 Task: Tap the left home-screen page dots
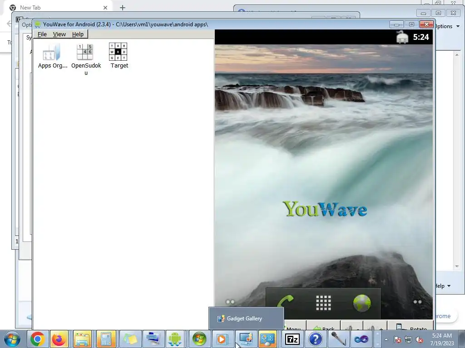pyautogui.click(x=230, y=302)
